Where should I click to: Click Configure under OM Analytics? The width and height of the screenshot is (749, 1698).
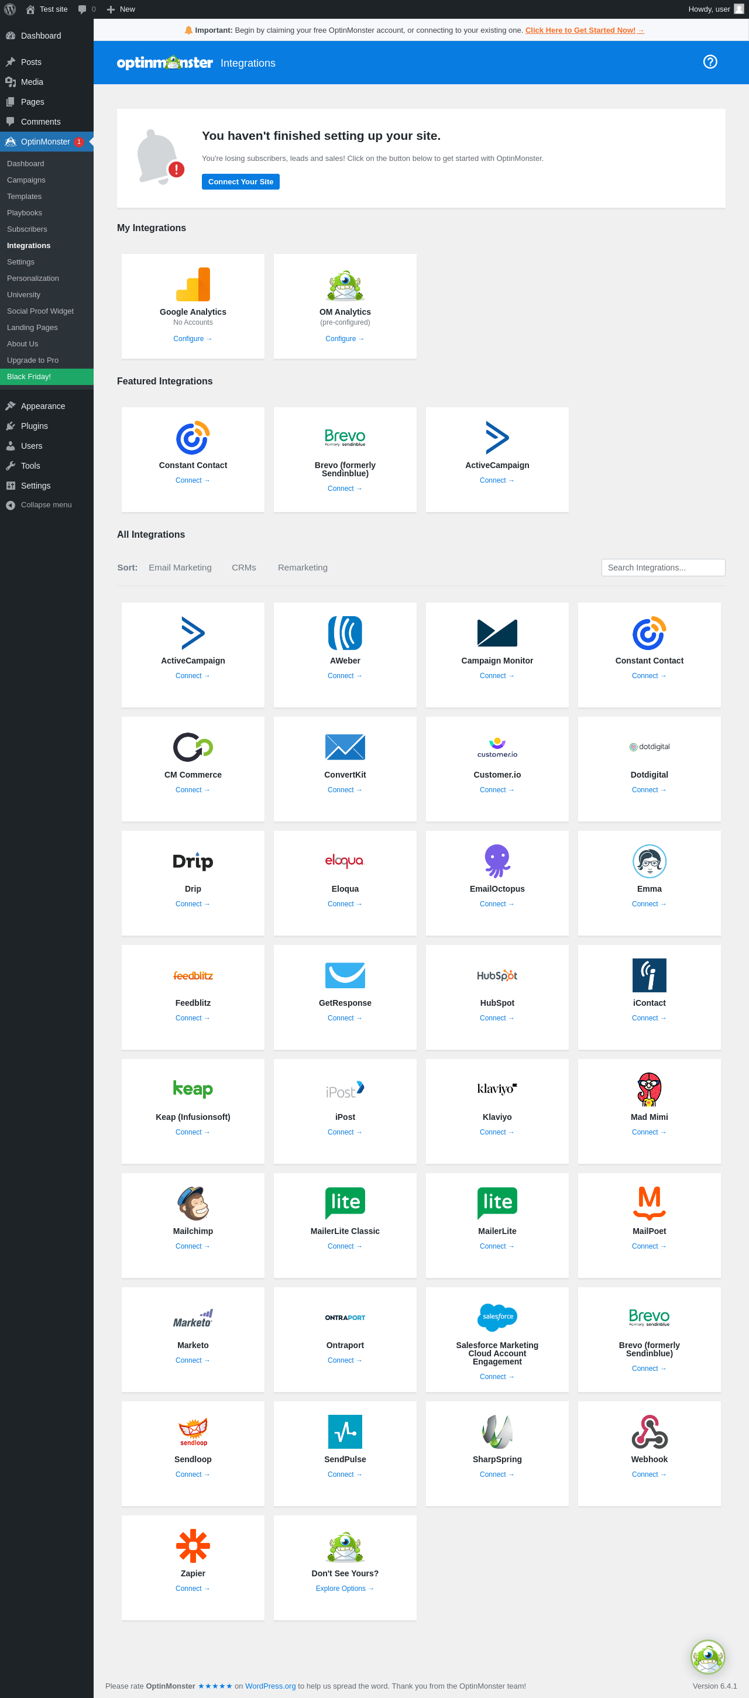345,339
